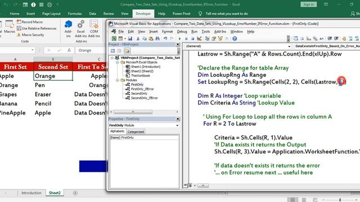
Task: Open Excel Add-ins gear icon
Action: [x=81, y=29]
